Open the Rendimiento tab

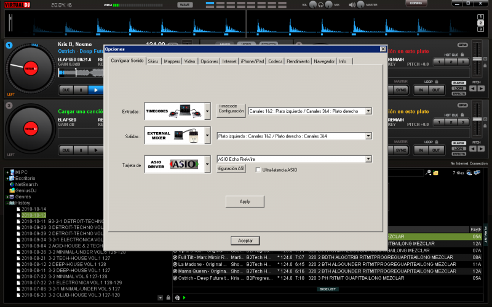(298, 61)
